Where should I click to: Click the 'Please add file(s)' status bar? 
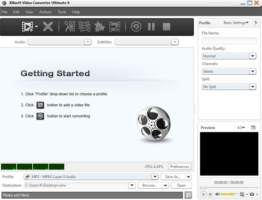coord(92,195)
